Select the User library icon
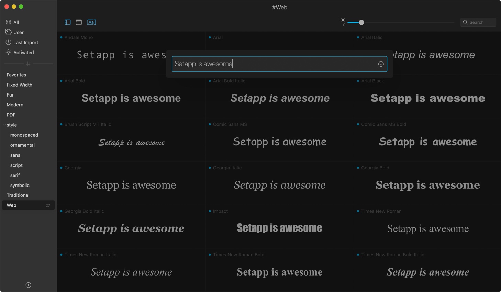 8,32
